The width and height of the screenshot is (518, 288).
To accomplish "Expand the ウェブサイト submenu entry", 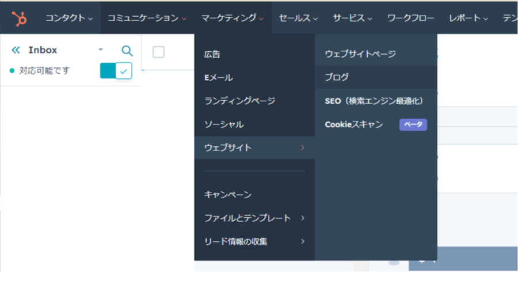I will 254,148.
